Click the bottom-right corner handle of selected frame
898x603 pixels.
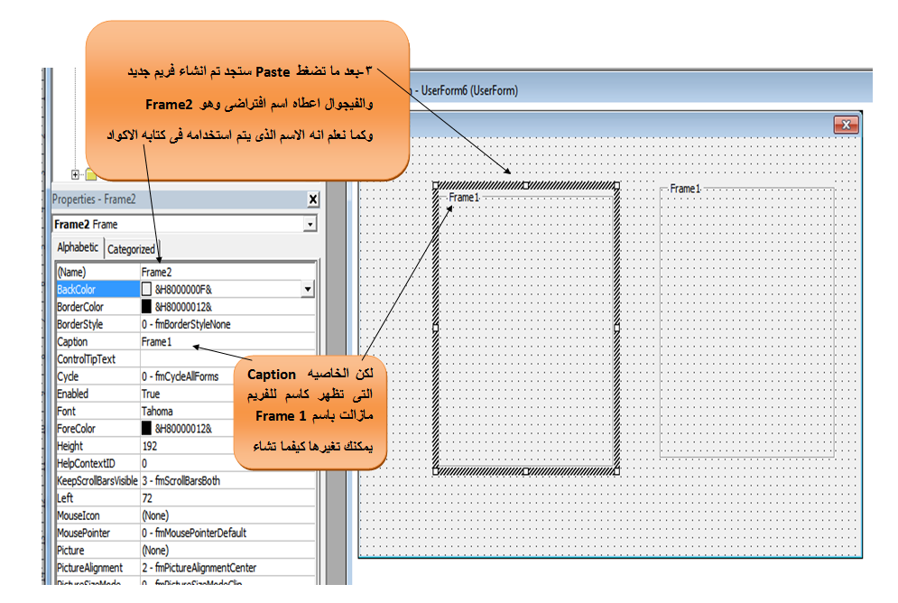click(616, 471)
